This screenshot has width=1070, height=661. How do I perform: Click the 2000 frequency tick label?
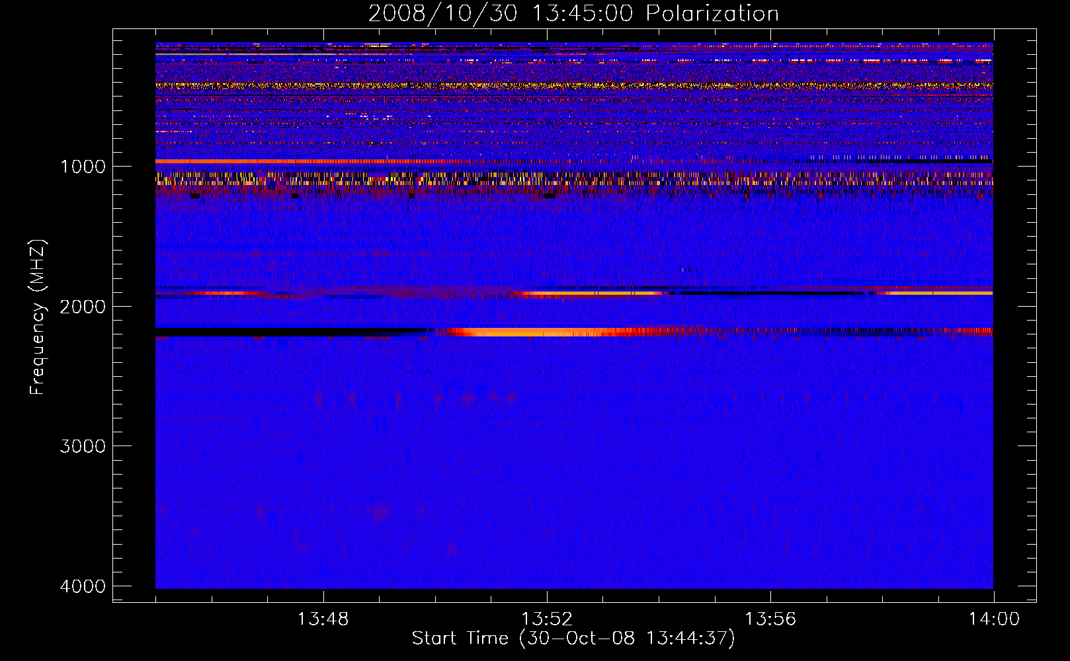coord(83,306)
